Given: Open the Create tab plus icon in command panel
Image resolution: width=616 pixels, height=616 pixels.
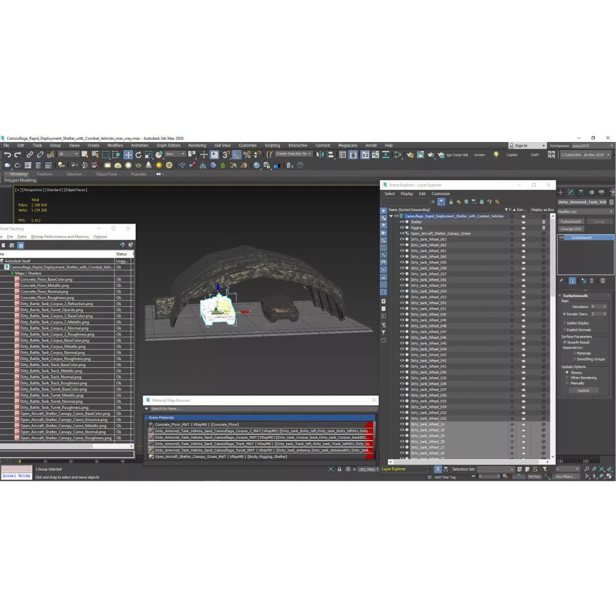Looking at the screenshot, I should (560, 192).
